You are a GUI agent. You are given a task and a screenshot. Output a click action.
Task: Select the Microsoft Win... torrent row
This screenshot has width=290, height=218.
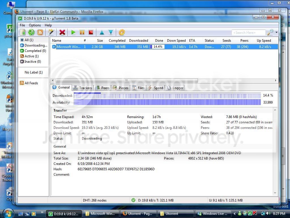[x=164, y=47]
